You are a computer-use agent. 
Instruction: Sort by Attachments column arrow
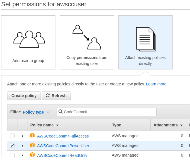tap(181, 125)
